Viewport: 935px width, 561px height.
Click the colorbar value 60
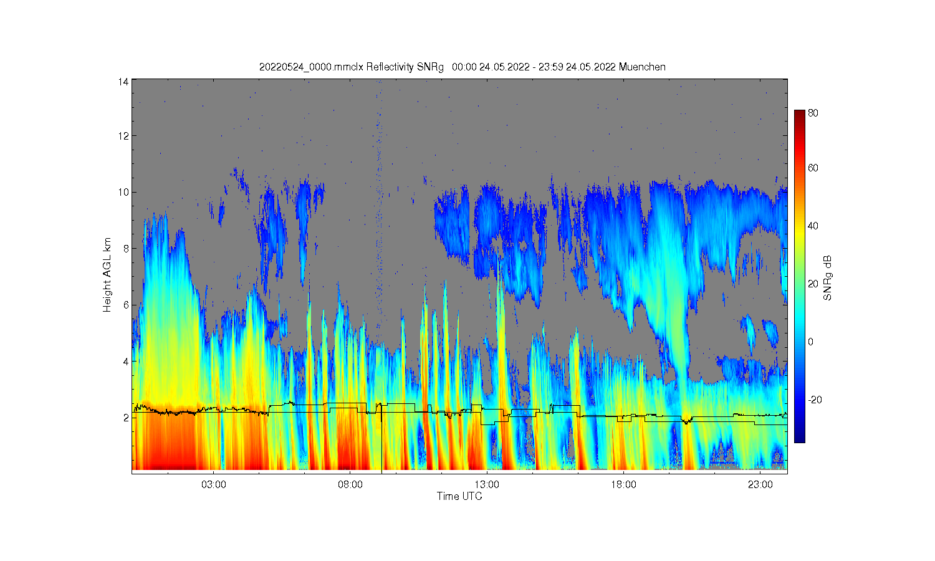point(813,168)
